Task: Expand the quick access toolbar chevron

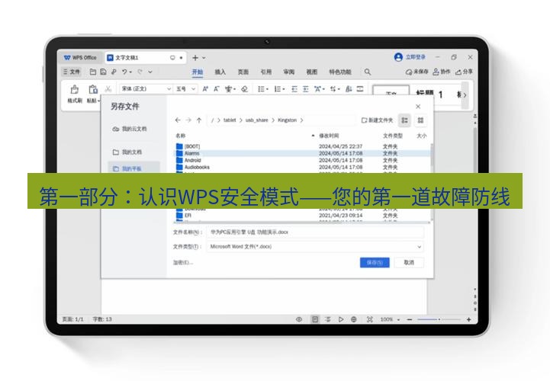Action: pyautogui.click(x=150, y=72)
